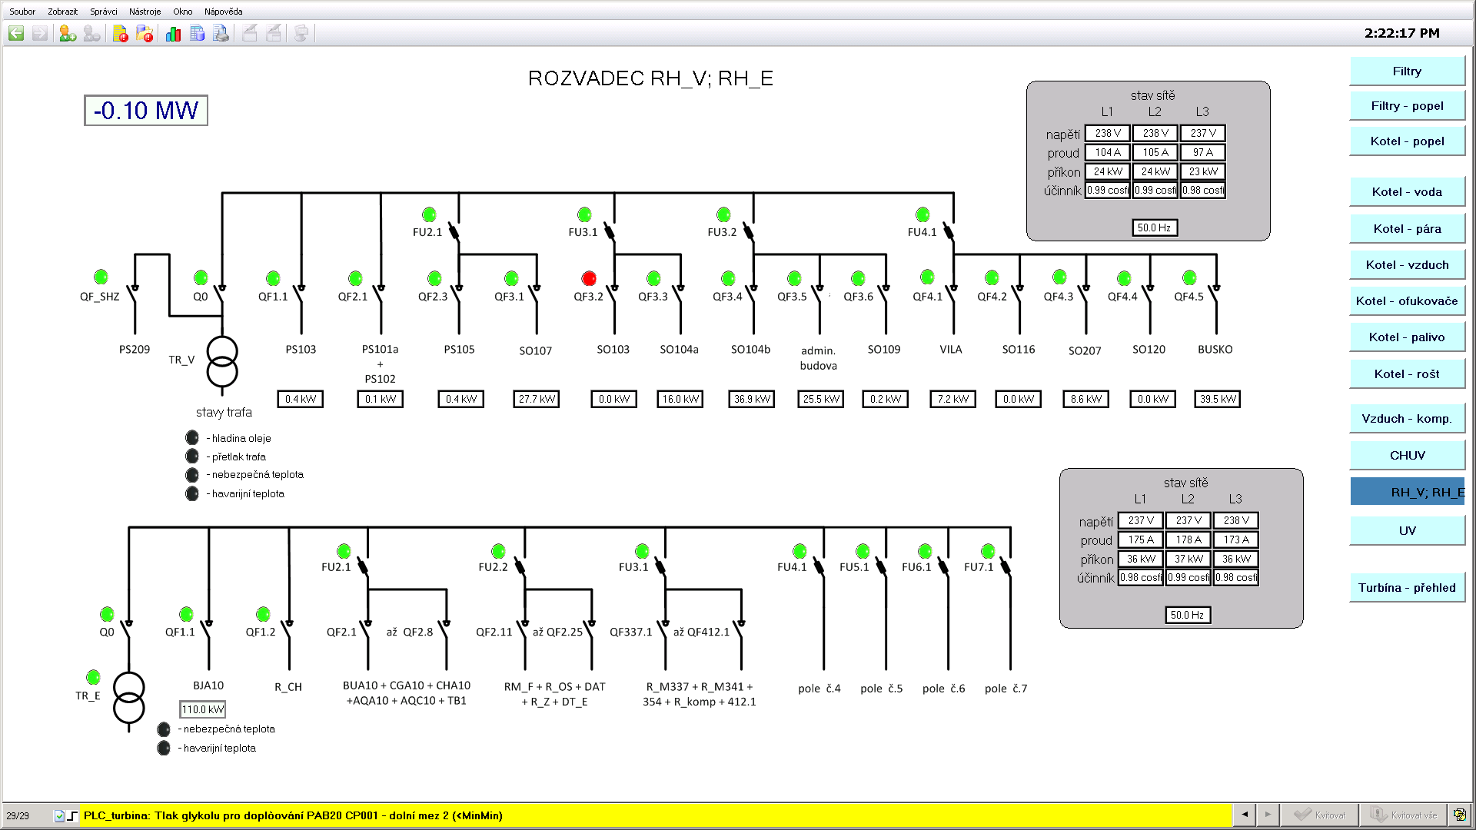
Task: Open the Nástroje menu
Action: tap(145, 12)
